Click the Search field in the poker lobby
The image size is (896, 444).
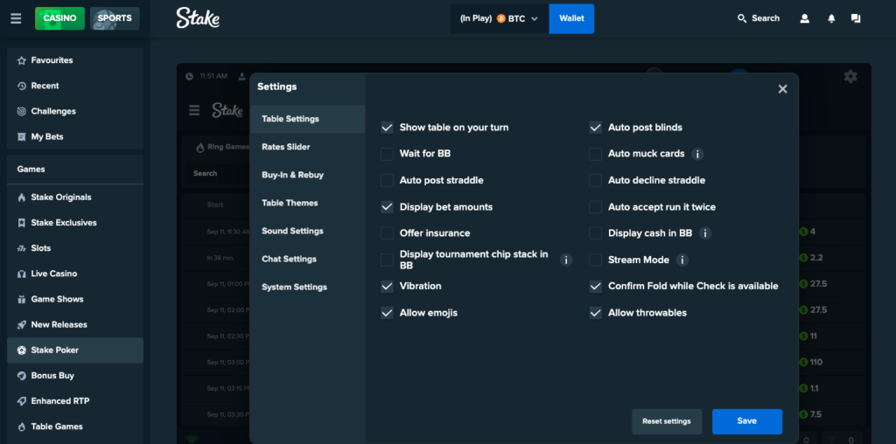pyautogui.click(x=217, y=173)
